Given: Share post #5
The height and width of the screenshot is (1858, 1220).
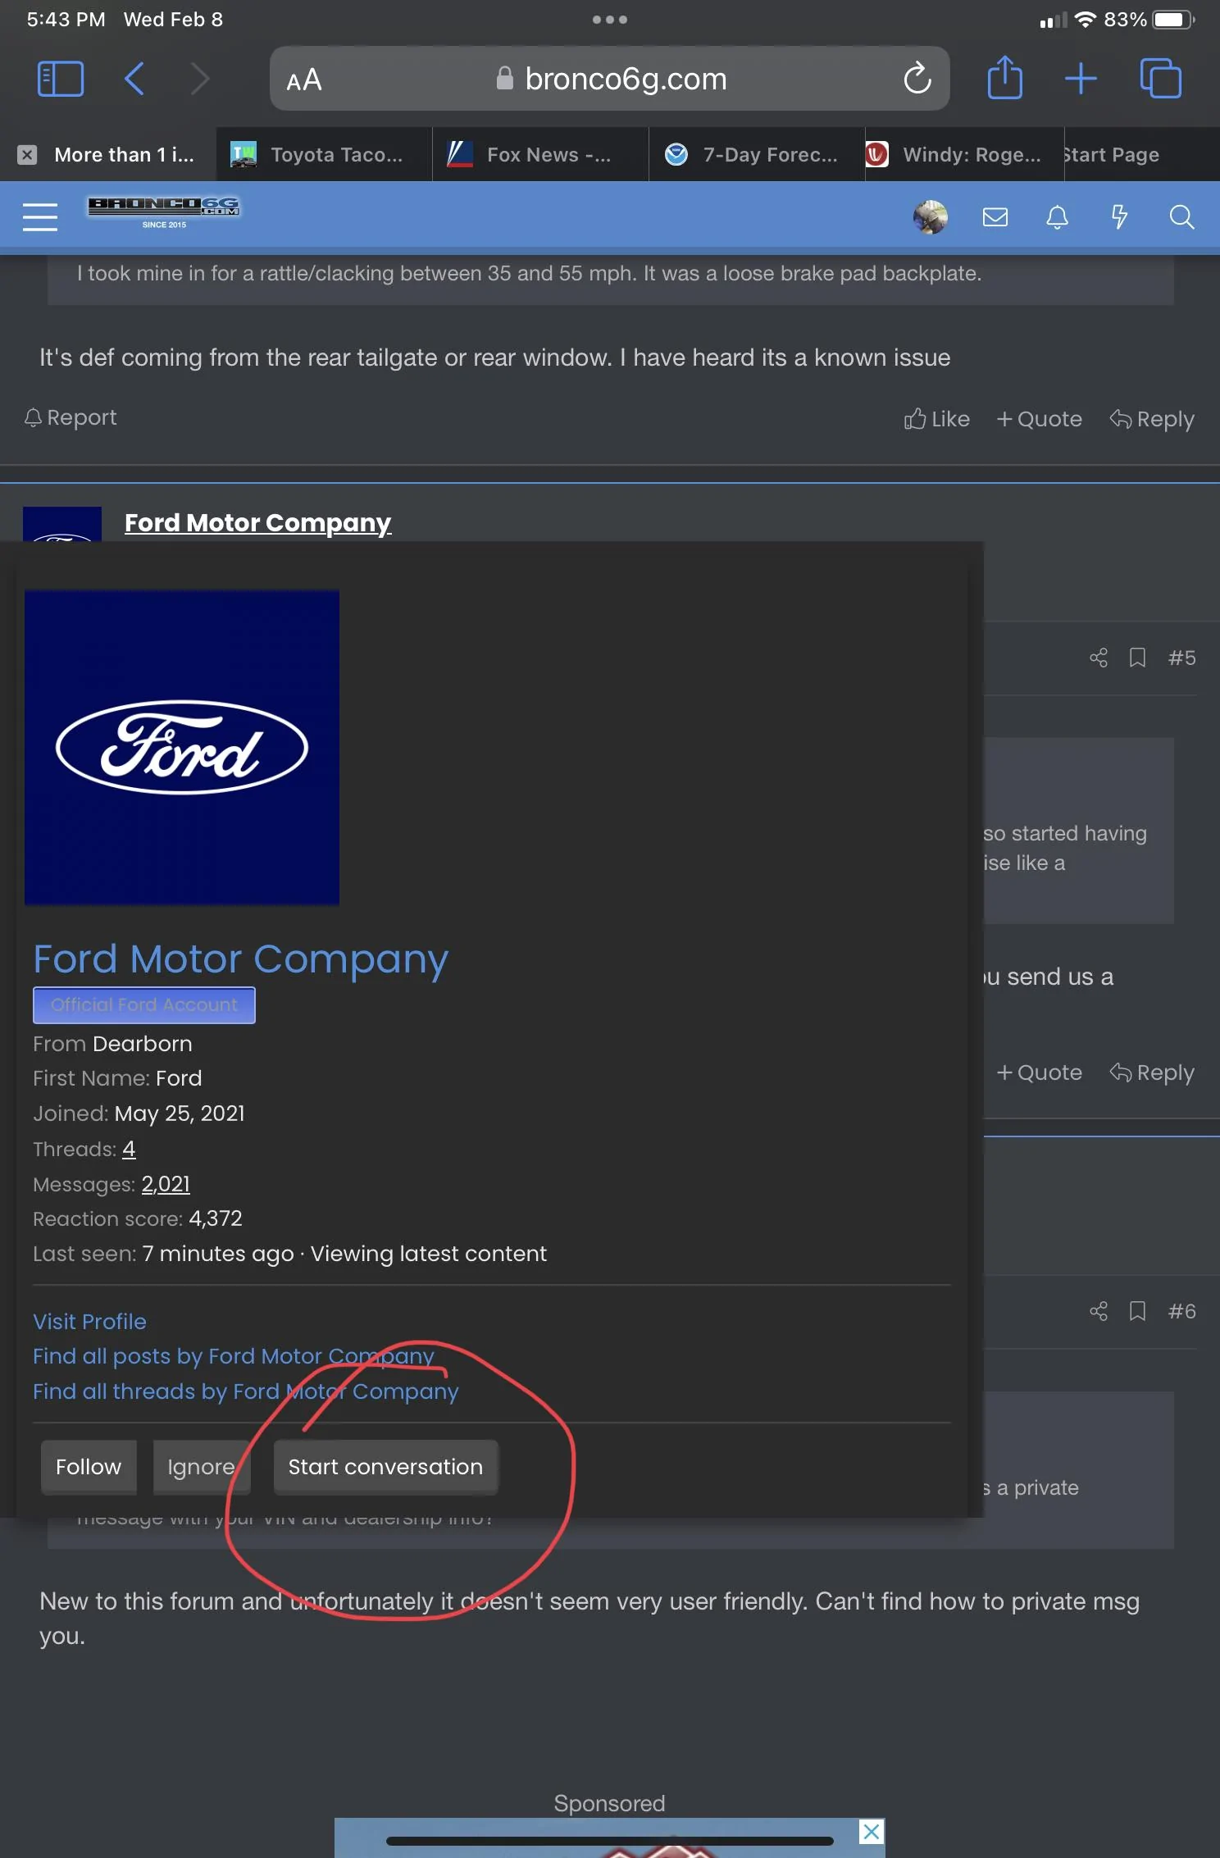Looking at the screenshot, I should pos(1098,658).
